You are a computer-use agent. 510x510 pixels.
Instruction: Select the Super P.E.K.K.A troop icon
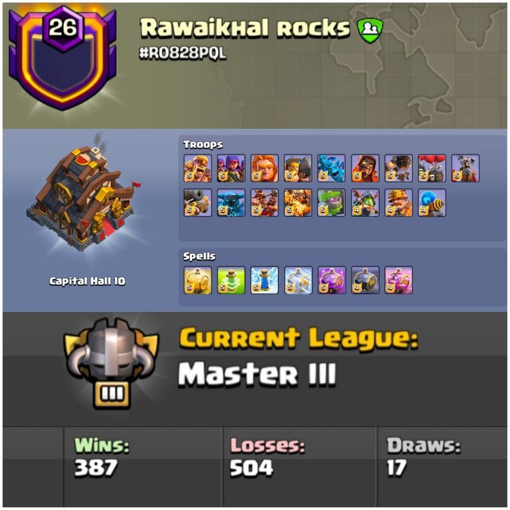click(231, 202)
